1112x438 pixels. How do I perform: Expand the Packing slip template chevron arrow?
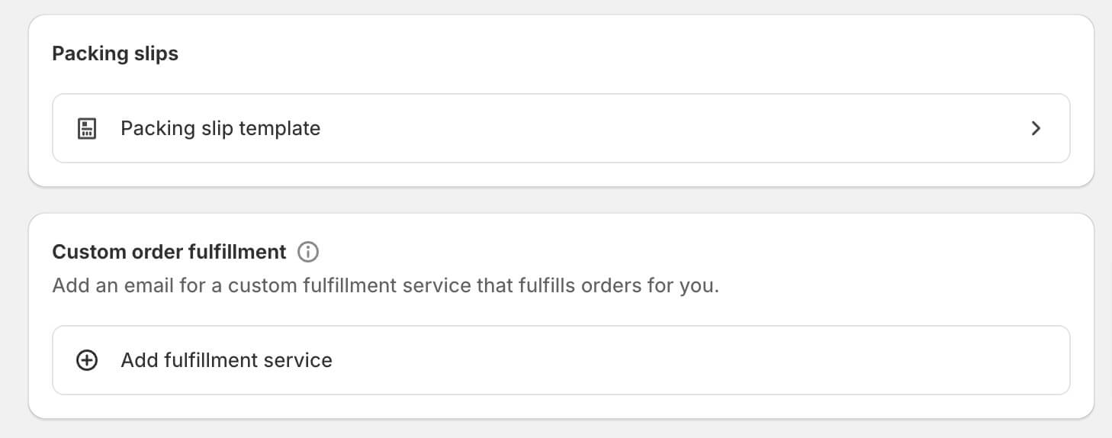1035,128
